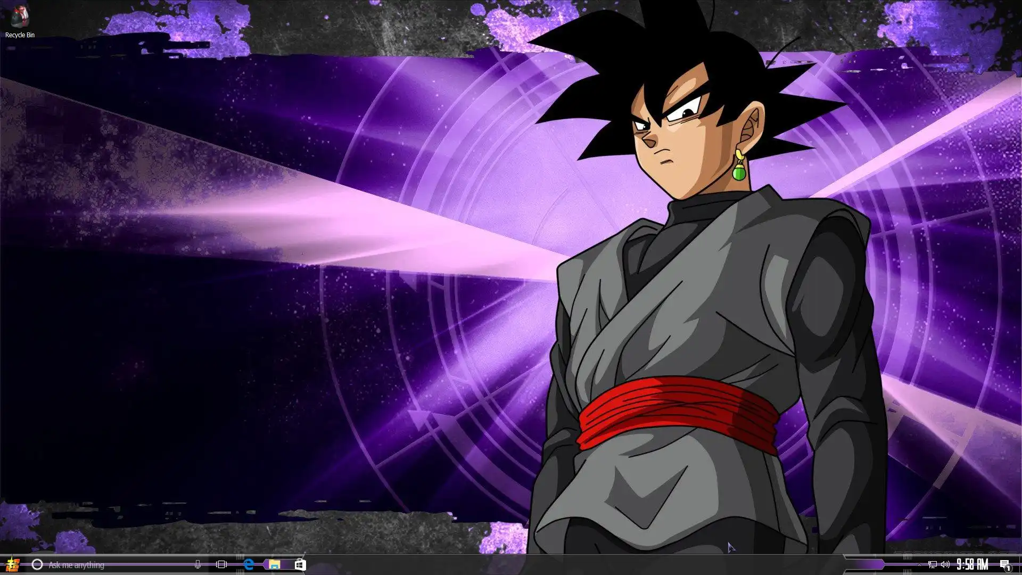Viewport: 1022px width, 575px height.
Task: Click the themed Start button
Action: [12, 564]
